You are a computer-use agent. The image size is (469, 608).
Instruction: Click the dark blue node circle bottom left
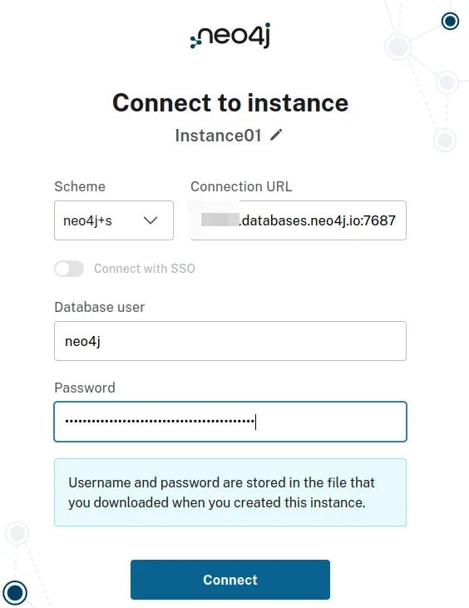coord(15,592)
